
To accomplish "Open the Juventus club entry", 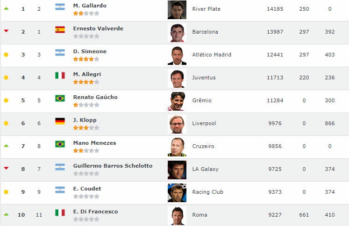I will 204,78.
